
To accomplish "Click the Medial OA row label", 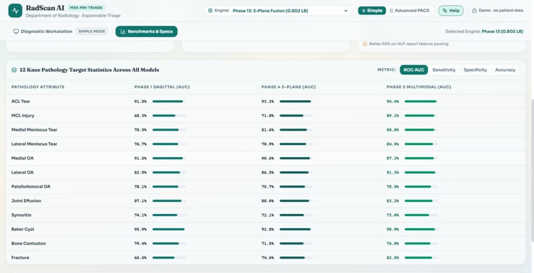I will pos(23,158).
